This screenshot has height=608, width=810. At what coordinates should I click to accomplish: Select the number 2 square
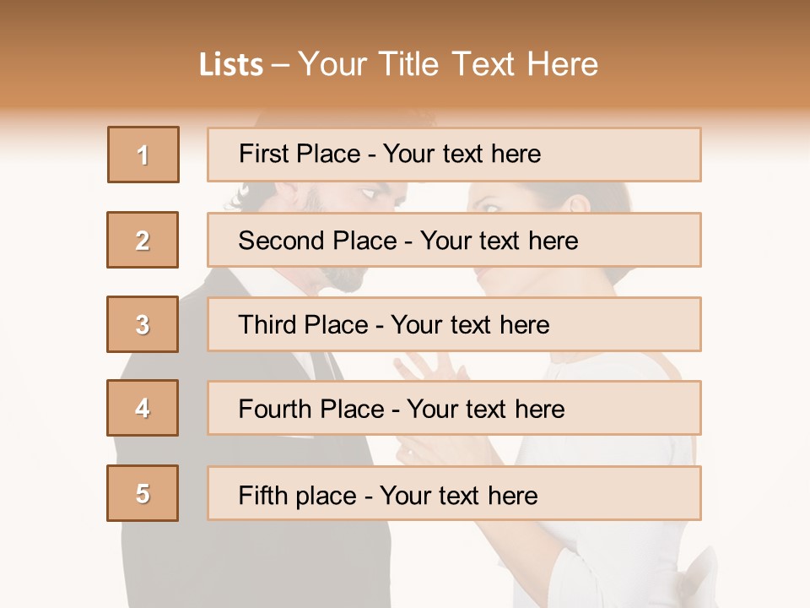(143, 240)
